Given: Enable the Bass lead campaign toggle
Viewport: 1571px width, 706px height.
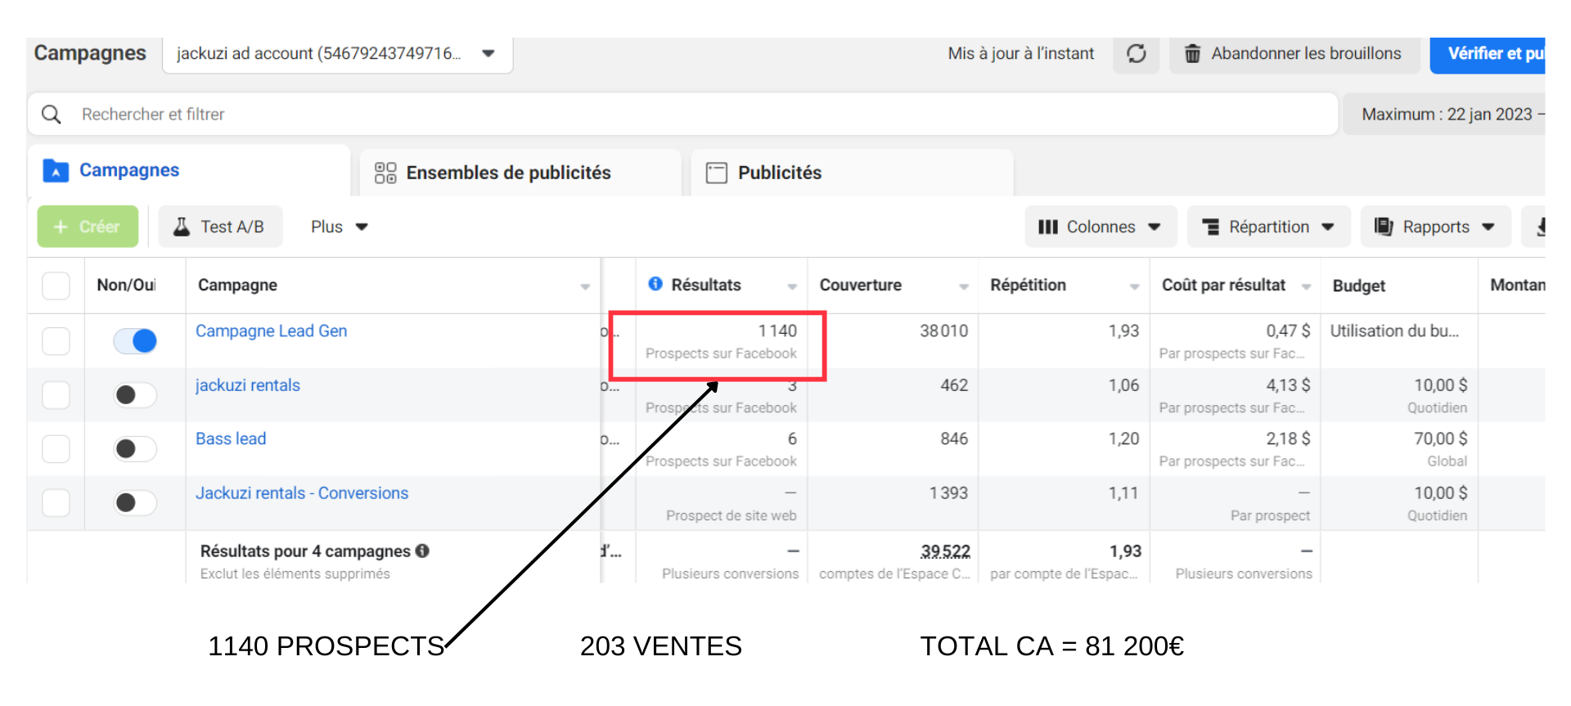Looking at the screenshot, I should 135,449.
